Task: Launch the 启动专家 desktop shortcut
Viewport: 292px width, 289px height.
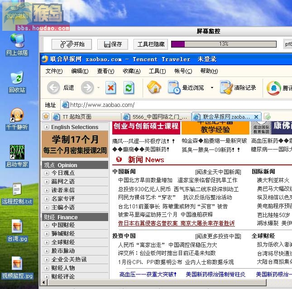Action: (17, 156)
